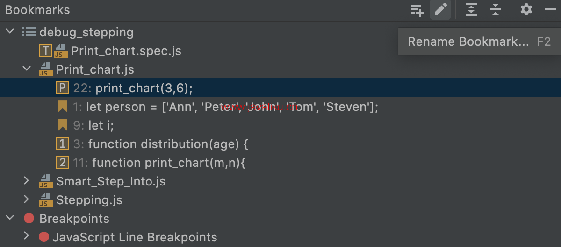
Task: Click the mnemonic T bookmark icon
Action: click(45, 51)
